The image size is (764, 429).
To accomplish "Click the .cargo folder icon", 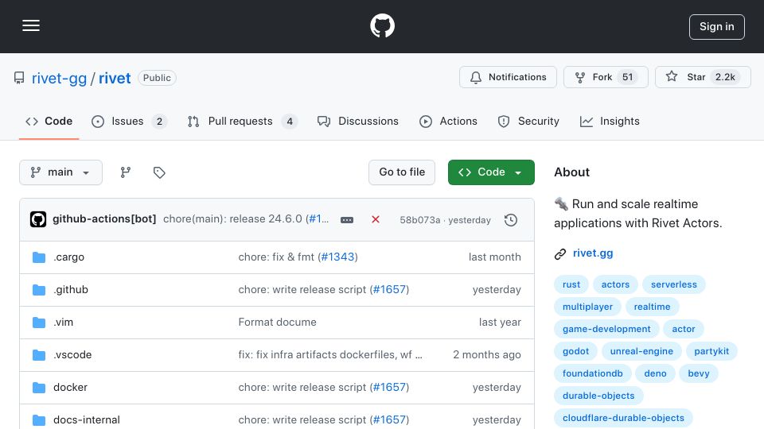I will 39,257.
